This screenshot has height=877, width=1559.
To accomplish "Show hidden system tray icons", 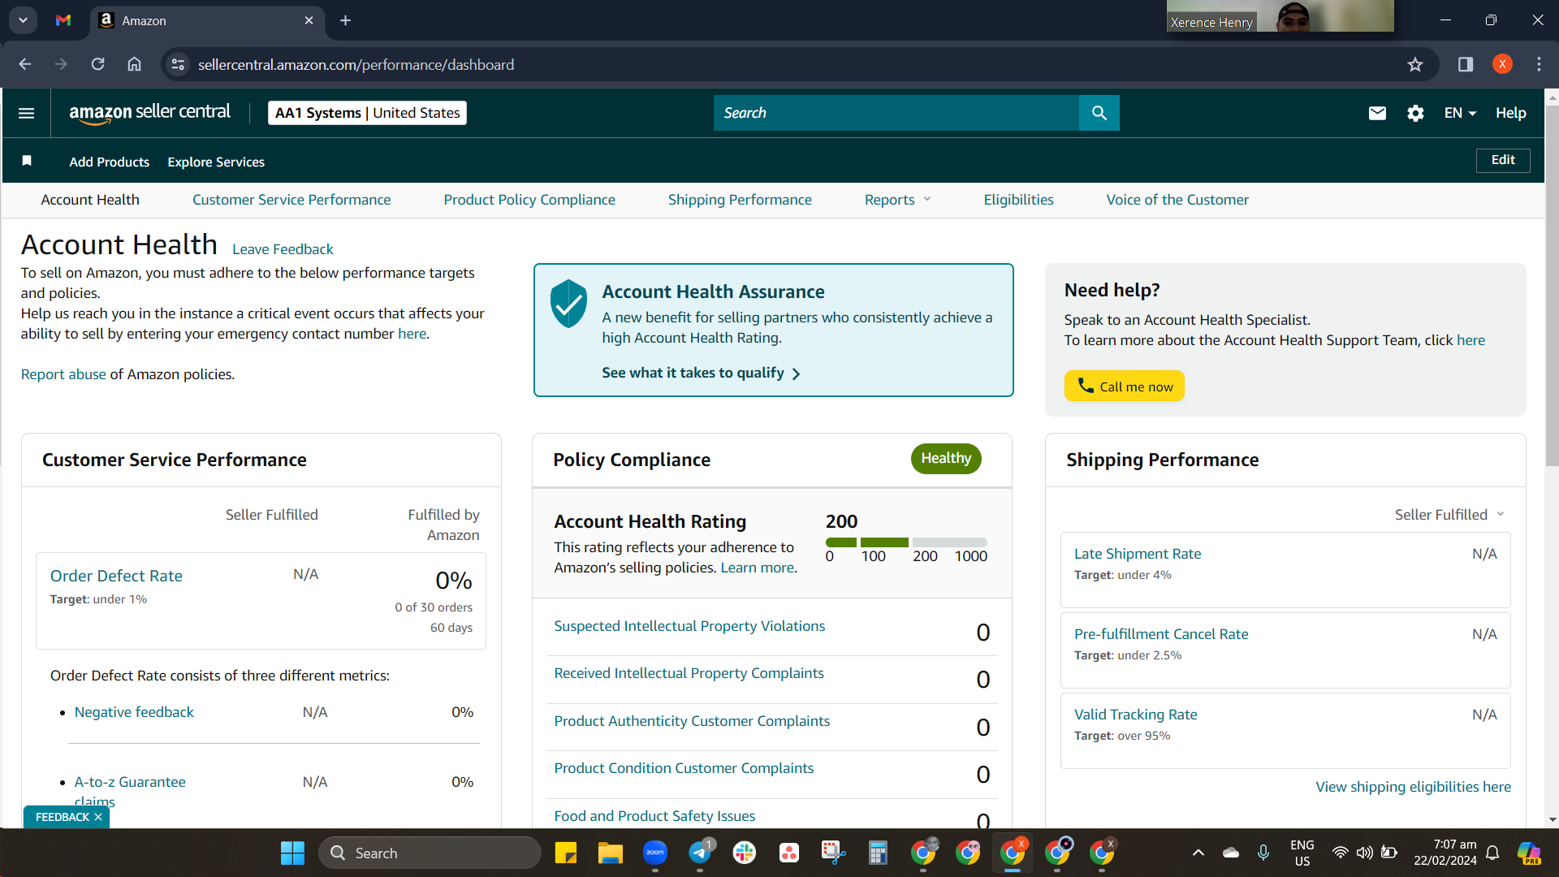I will click(x=1198, y=853).
